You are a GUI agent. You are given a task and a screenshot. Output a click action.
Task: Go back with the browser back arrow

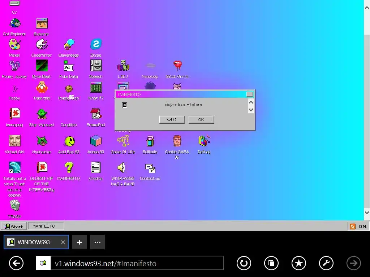click(x=16, y=263)
